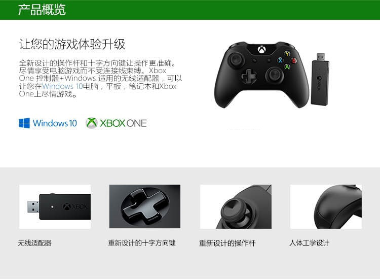The width and height of the screenshot is (380, 279).
Task: Open the Windows 10 blue text link
Action: coord(62,86)
